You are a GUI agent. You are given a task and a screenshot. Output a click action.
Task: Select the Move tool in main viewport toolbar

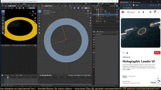point(39,17)
